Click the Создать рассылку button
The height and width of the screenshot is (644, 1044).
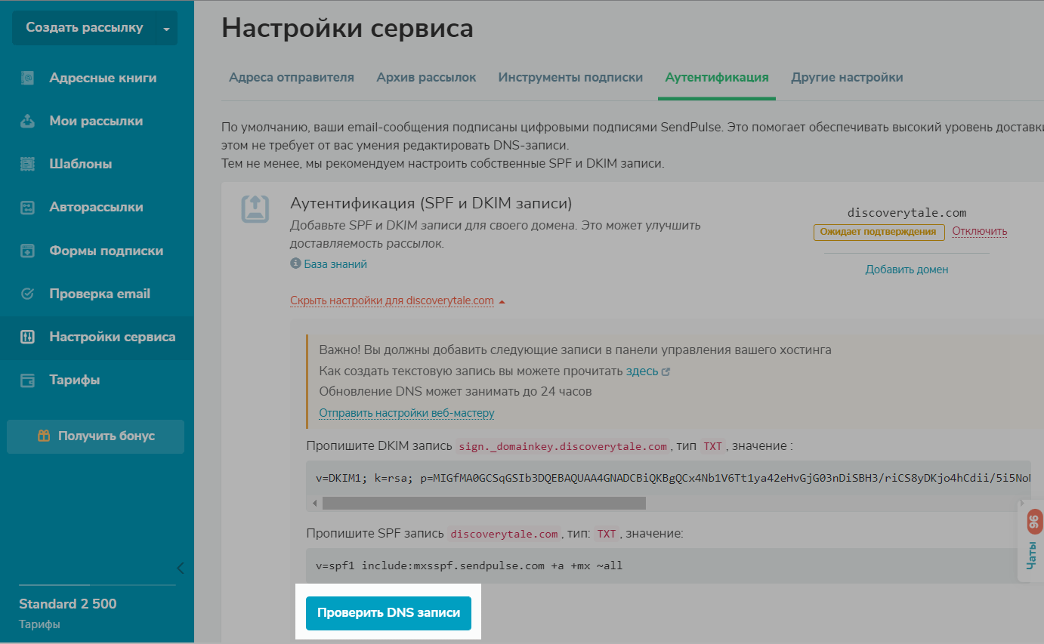pos(84,28)
